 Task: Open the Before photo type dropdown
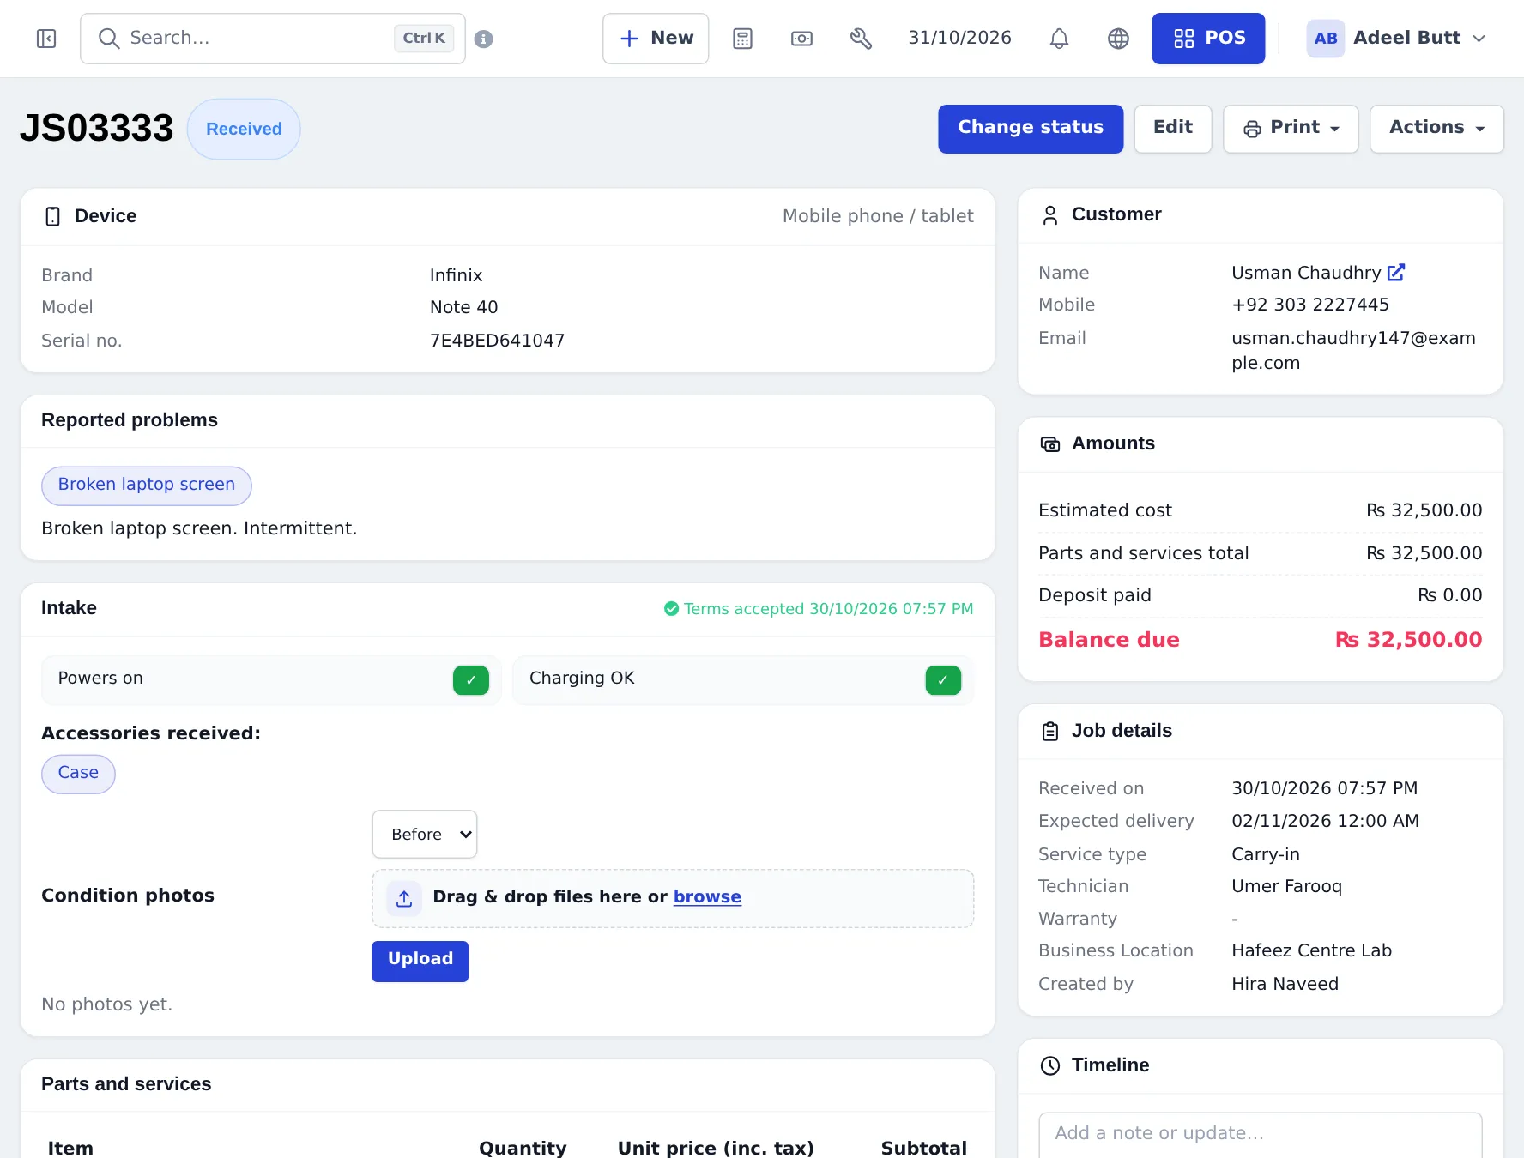coord(425,834)
